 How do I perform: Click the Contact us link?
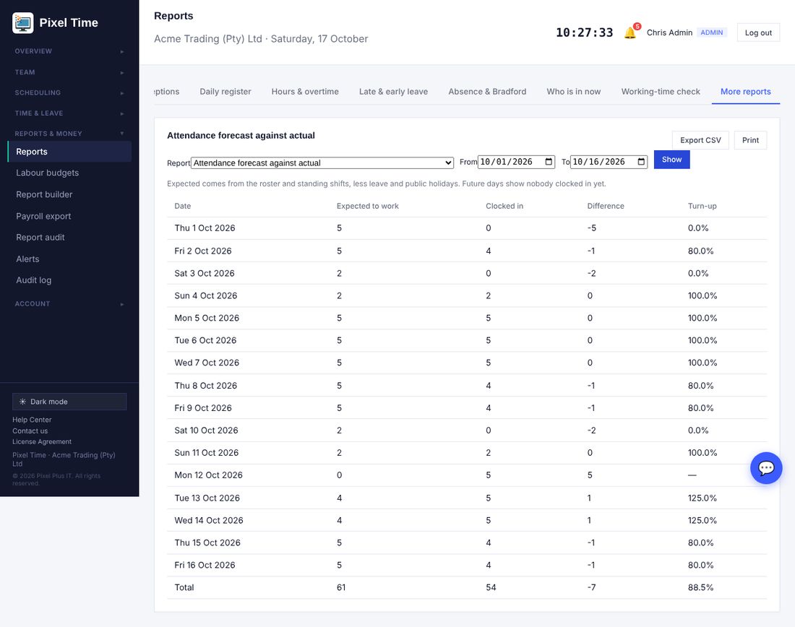(30, 431)
